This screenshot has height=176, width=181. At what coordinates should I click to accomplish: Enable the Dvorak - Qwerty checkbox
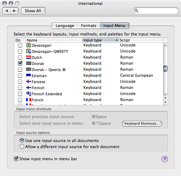coord(20,69)
